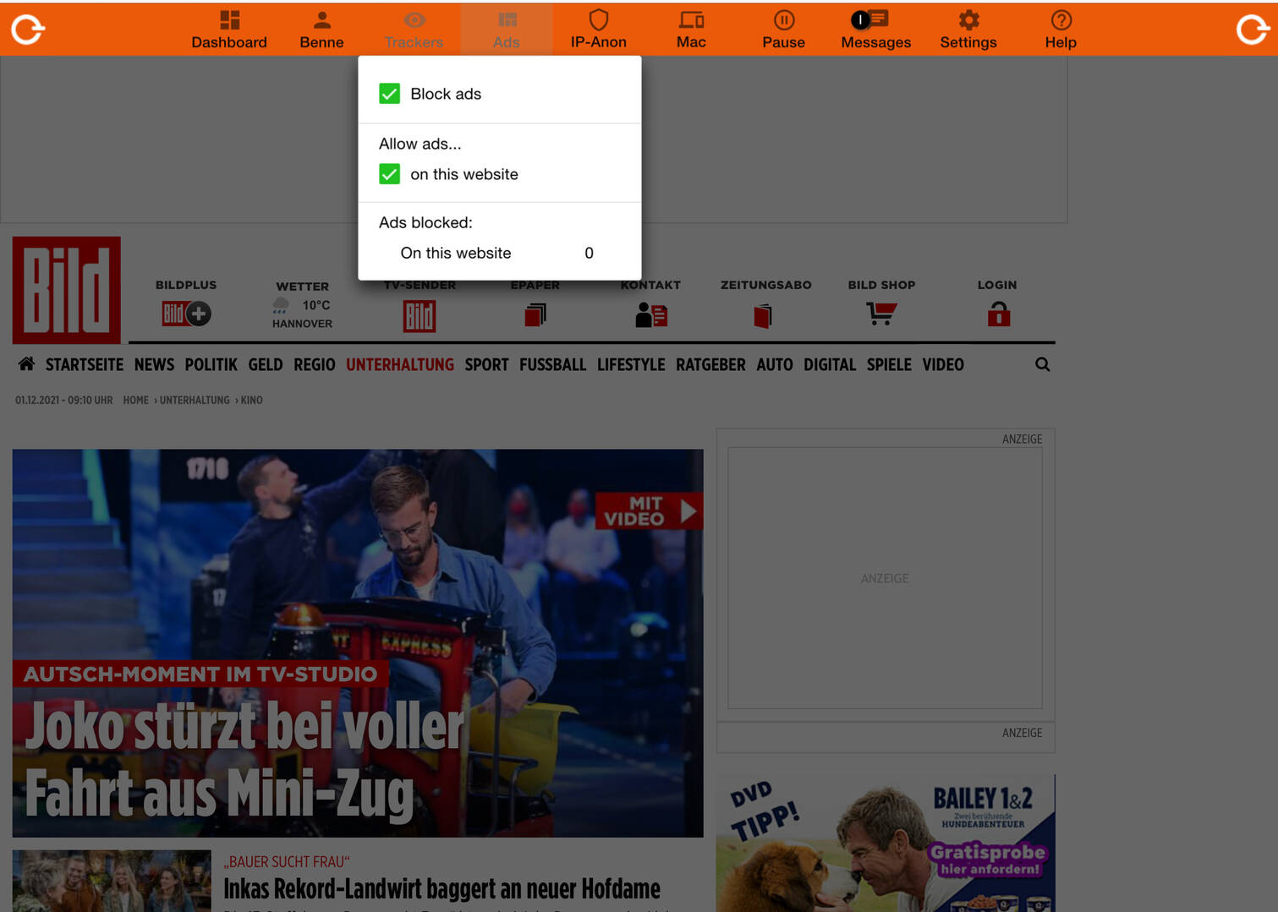This screenshot has height=912, width=1278.
Task: Open the Geld menu item
Action: coord(266,365)
